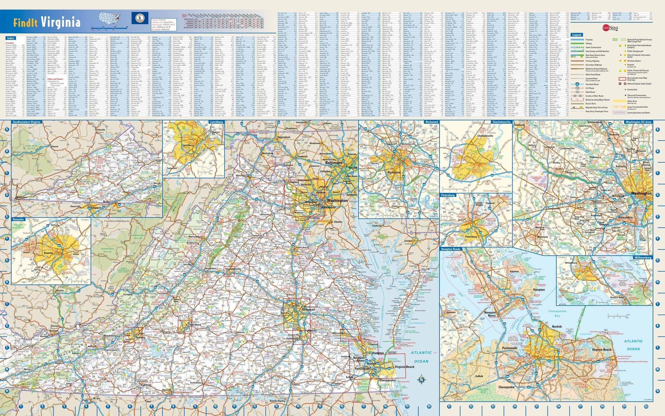Click the Chesapeake Bay label in Hampton Roads
The height and width of the screenshot is (416, 665).
557,314
